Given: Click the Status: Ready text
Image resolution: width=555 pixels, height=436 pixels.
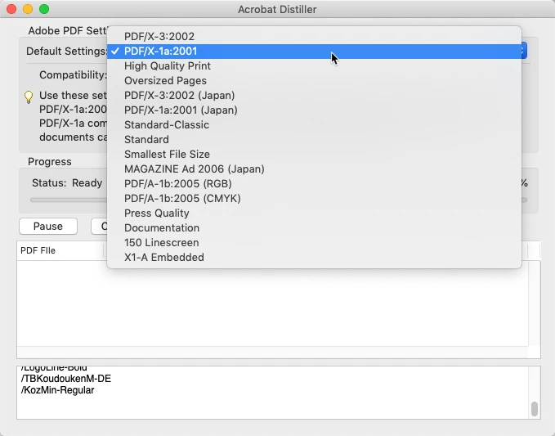Looking at the screenshot, I should [x=67, y=183].
